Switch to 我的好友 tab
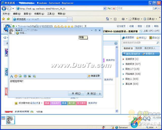 (128, 48)
